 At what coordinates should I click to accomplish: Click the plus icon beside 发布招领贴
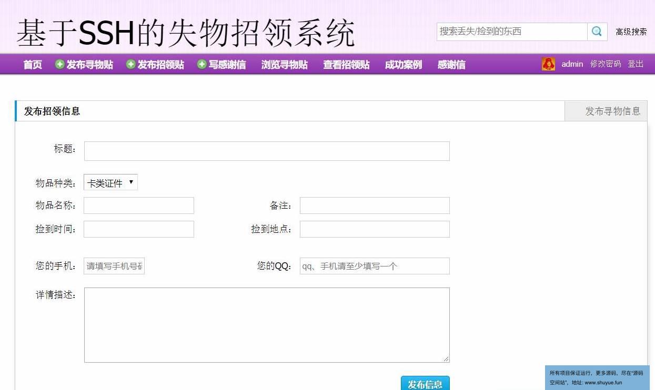click(x=131, y=64)
